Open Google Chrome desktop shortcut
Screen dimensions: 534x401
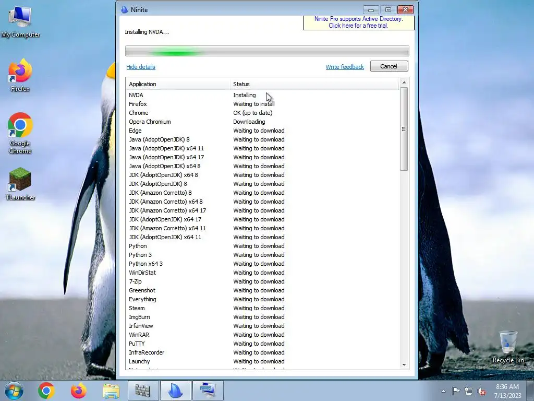click(20, 133)
